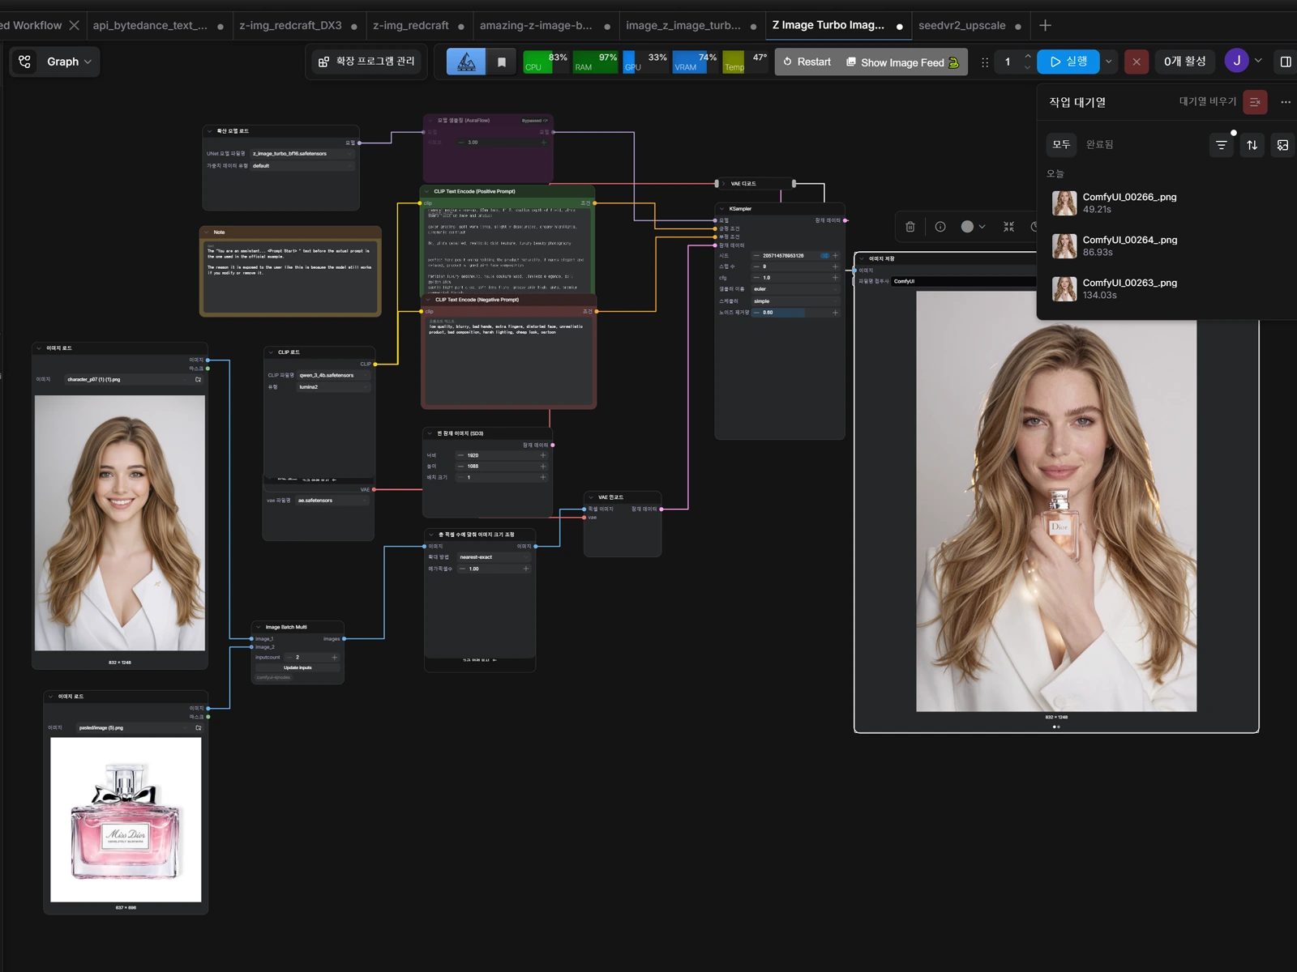Open the queue panel three-dots menu
This screenshot has width=1297, height=972.
tap(1286, 102)
